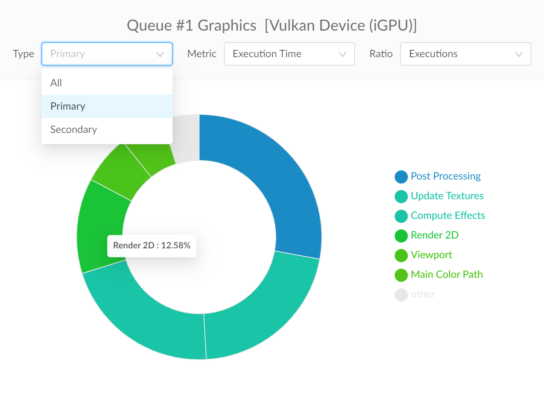Click the grey 'other' legend dot

tap(401, 295)
